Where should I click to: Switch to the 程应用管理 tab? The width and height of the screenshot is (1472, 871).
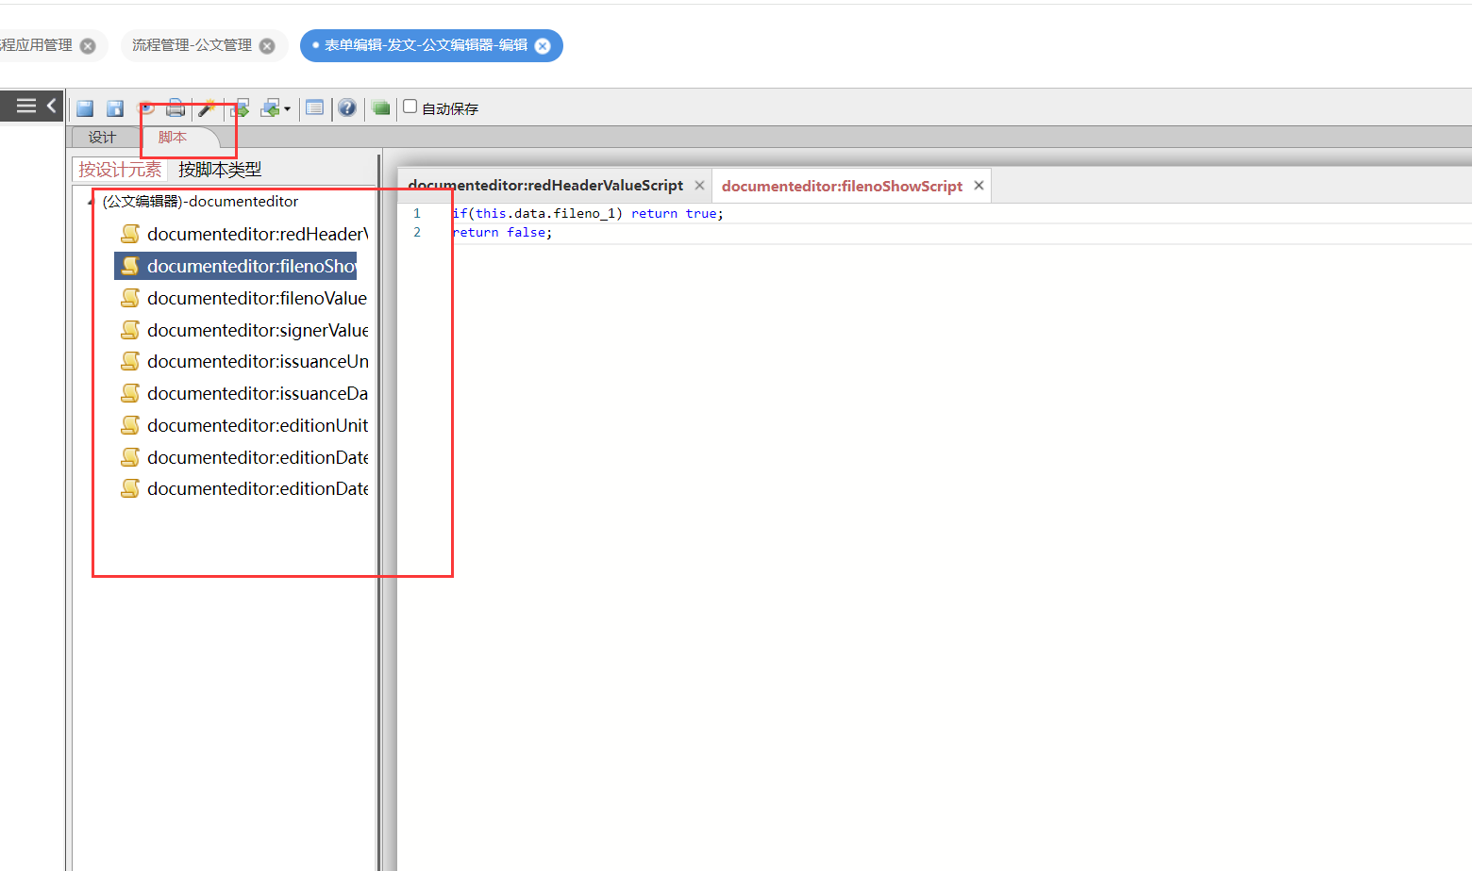tap(36, 45)
